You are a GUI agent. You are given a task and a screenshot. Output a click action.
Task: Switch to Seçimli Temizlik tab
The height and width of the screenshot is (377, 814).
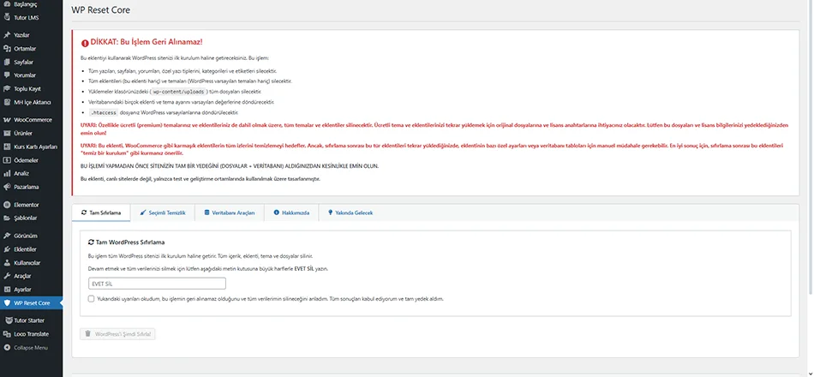coord(163,212)
